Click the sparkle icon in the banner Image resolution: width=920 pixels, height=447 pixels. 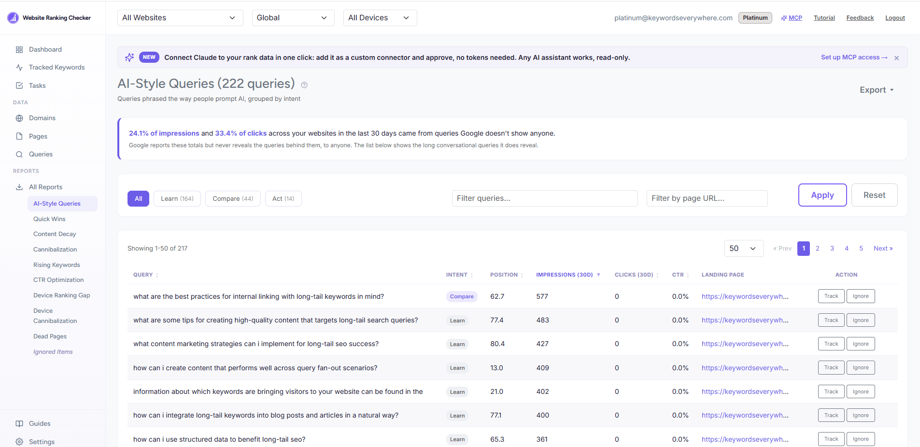[129, 57]
